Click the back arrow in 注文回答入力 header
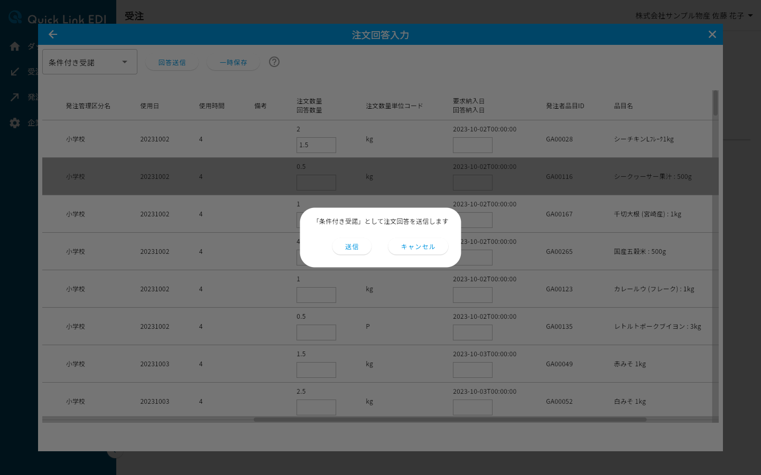 pyautogui.click(x=53, y=34)
